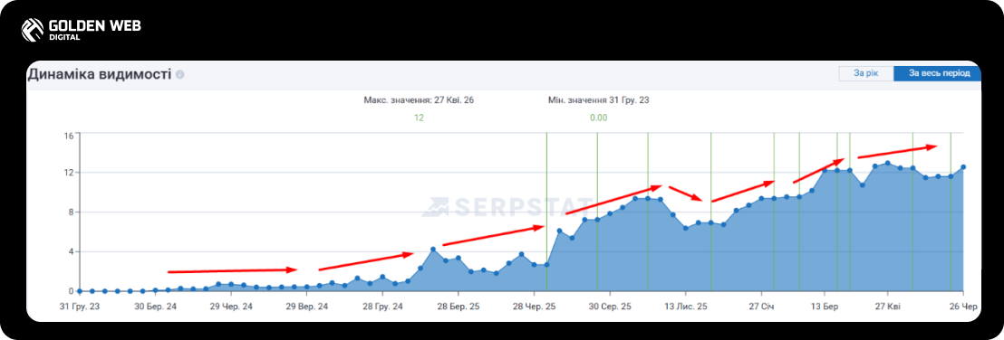Click the x-axis label 30 Сер. 25
Viewport: 1004px width, 340px height.
(610, 307)
